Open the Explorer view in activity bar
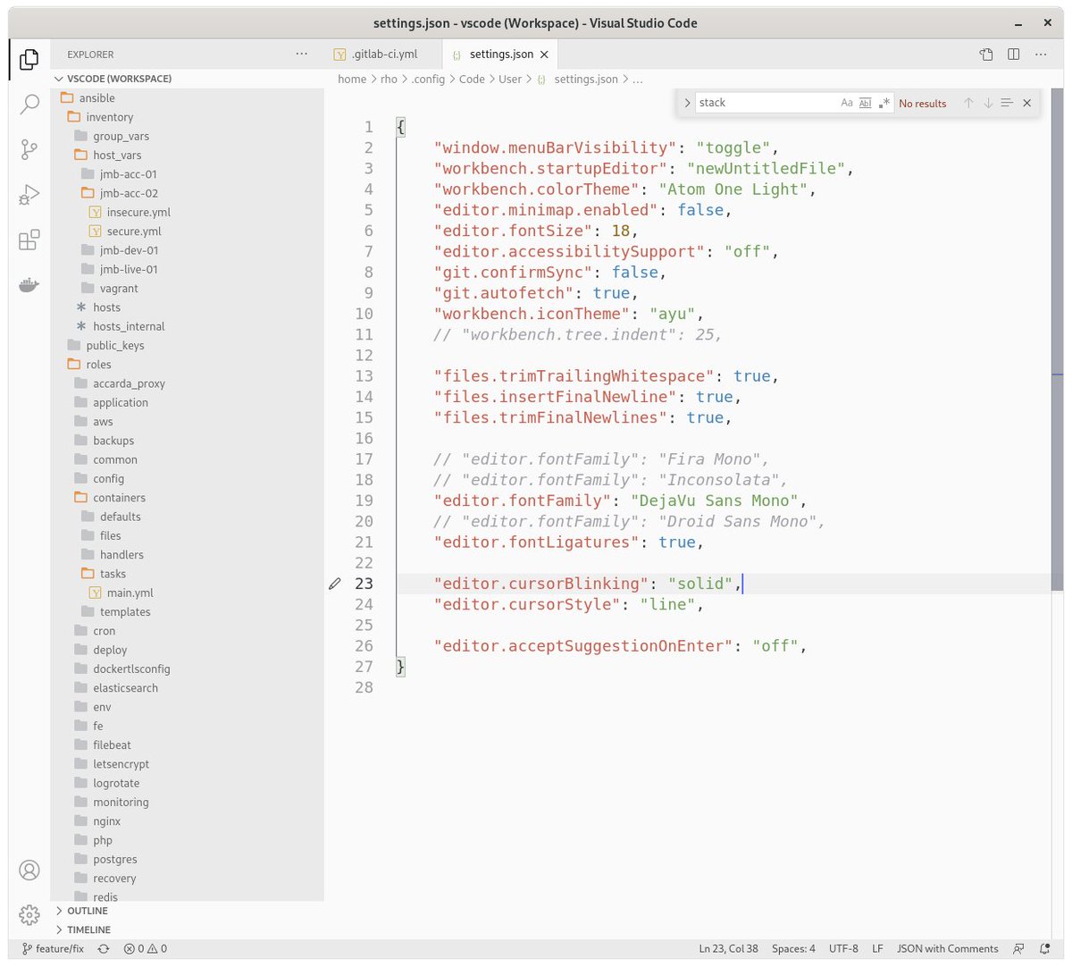 click(x=29, y=60)
